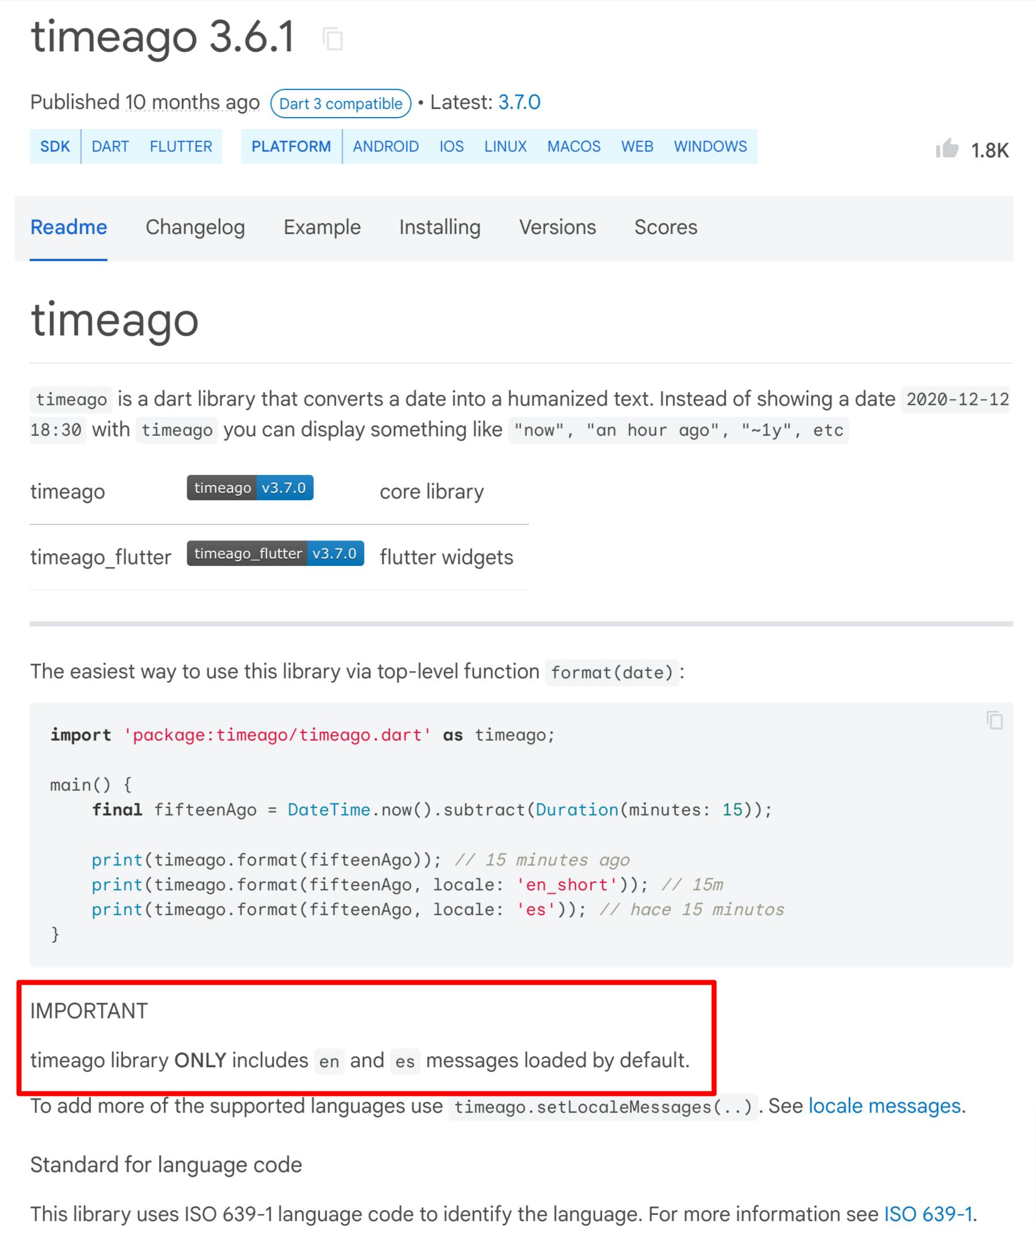Open latest version 3.7.0 link
Viewport: 1036px width, 1255px height.
(519, 102)
